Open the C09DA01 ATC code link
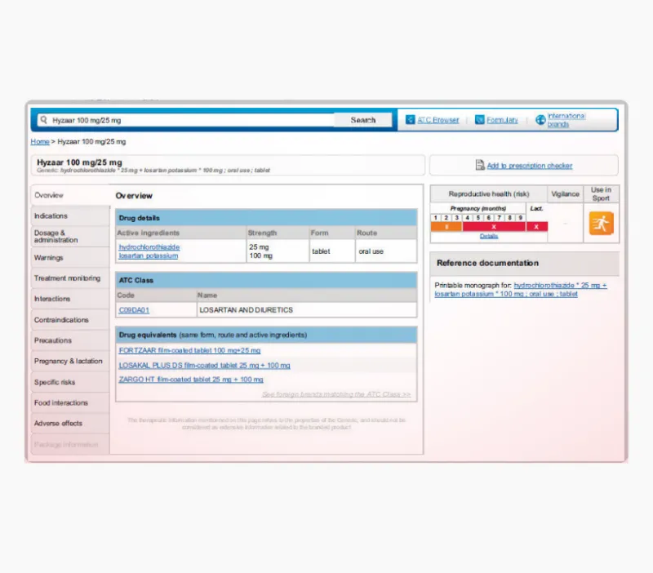653x573 pixels. click(x=134, y=310)
